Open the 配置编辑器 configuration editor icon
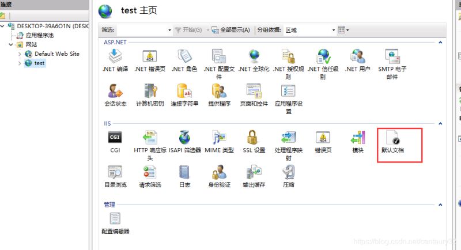461x250 pixels. point(115,224)
